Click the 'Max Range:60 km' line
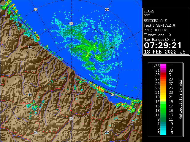The image size is (190, 142). coord(159,40)
